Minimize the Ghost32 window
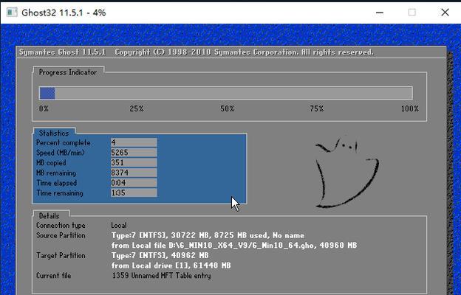 tap(380, 13)
